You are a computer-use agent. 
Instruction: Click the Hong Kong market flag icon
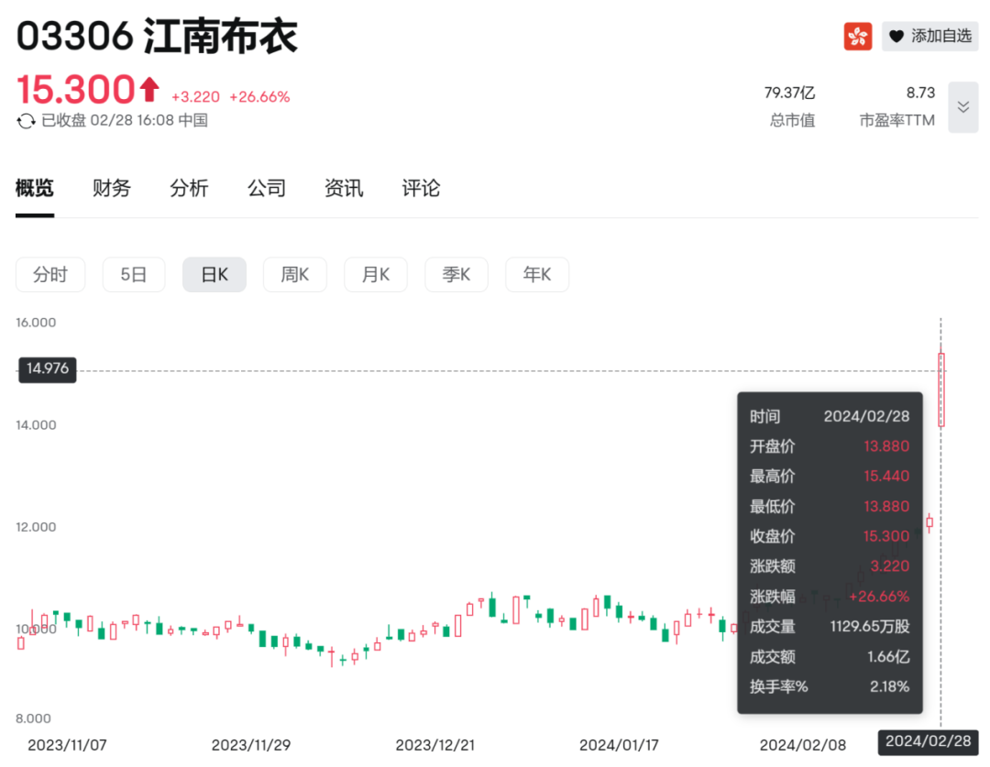pos(858,36)
